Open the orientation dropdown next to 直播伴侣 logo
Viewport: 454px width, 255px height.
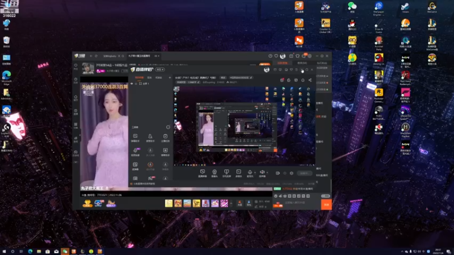[160, 70]
